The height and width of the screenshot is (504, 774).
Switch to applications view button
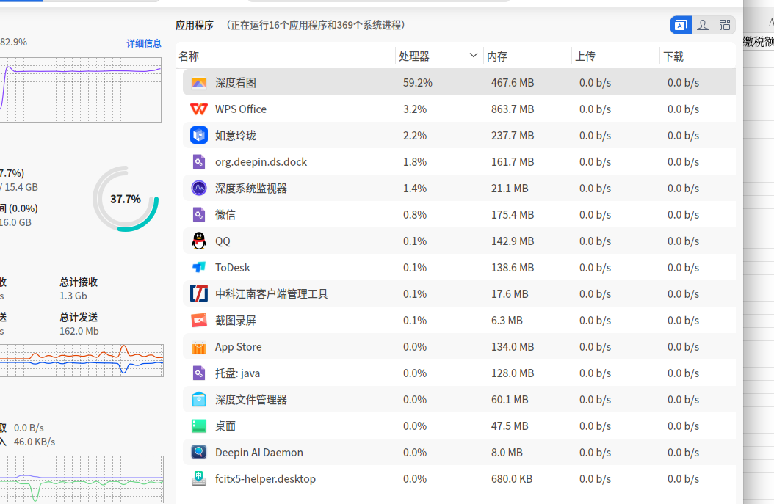click(x=680, y=25)
